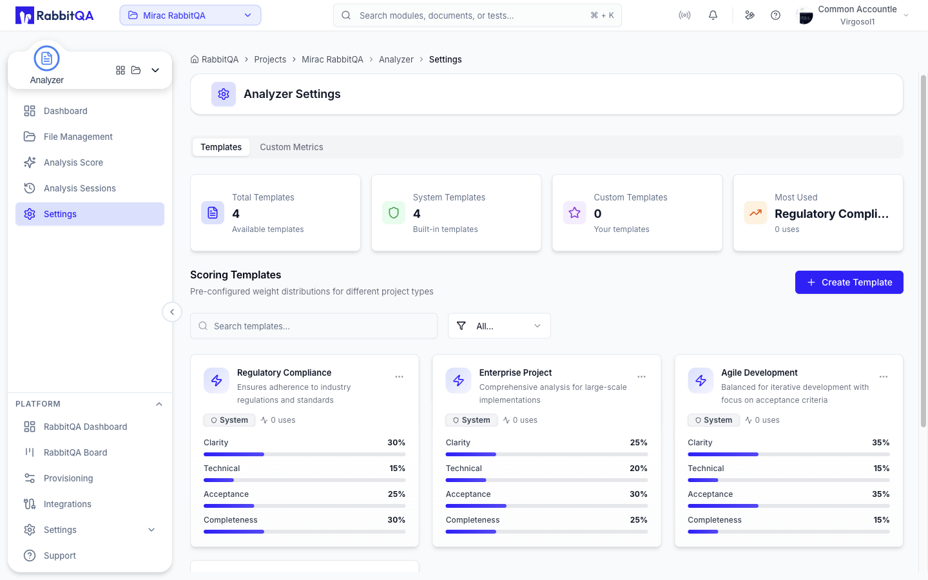Screen dimensions: 928x580
Task: Open Integrations in platform menu
Action: (90, 504)
